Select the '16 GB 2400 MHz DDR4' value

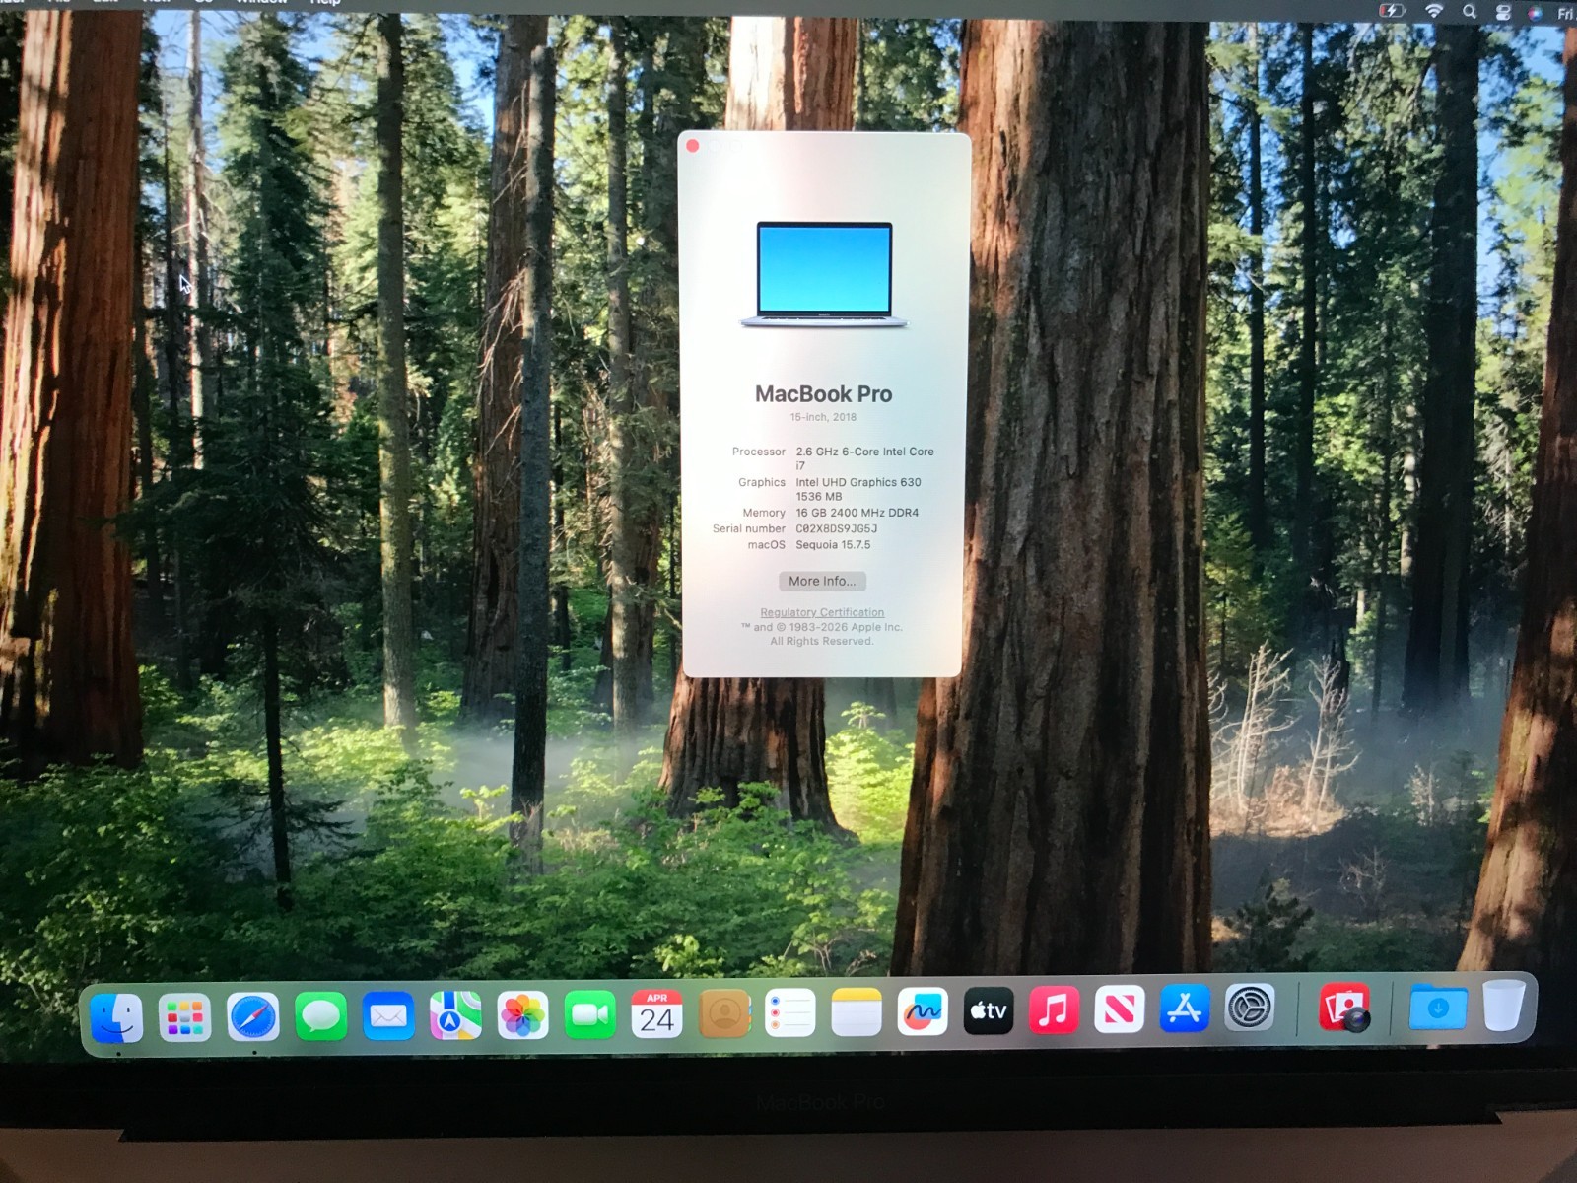click(857, 513)
